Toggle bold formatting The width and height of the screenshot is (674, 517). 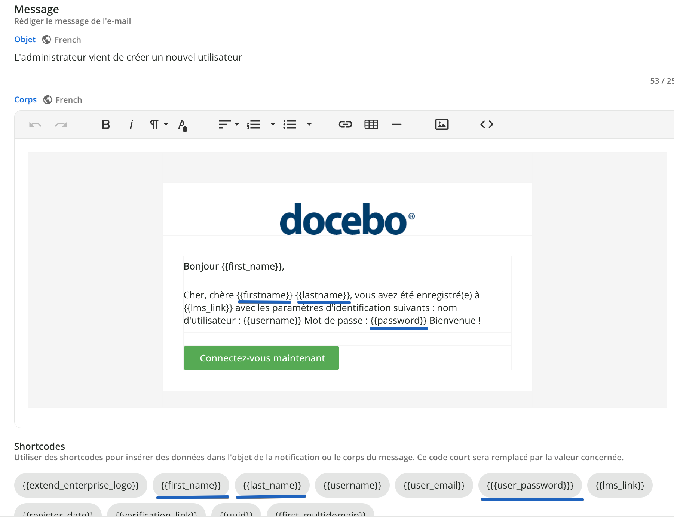click(x=106, y=124)
